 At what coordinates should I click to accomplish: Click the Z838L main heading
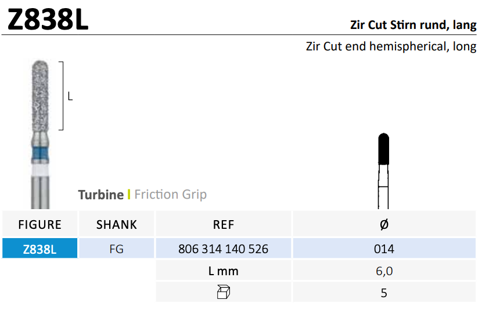point(48,20)
